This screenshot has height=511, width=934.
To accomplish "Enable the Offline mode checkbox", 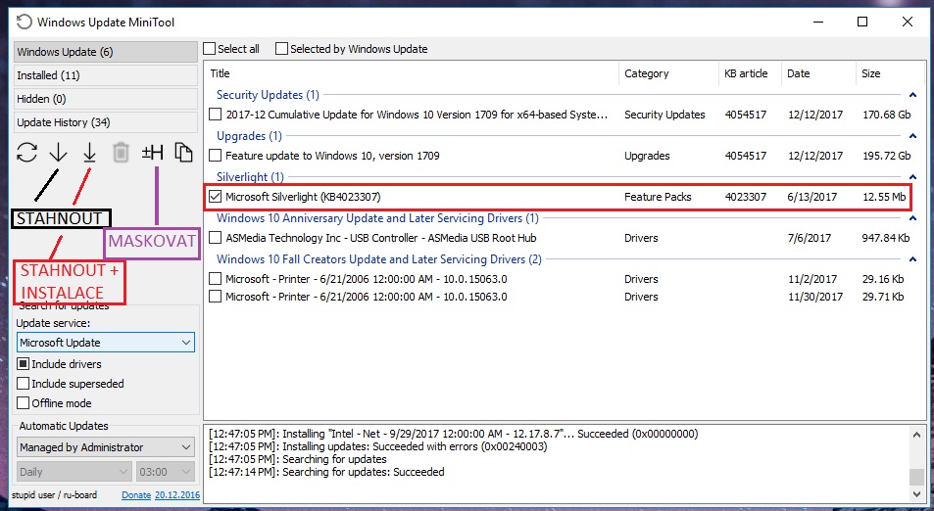I will (24, 402).
